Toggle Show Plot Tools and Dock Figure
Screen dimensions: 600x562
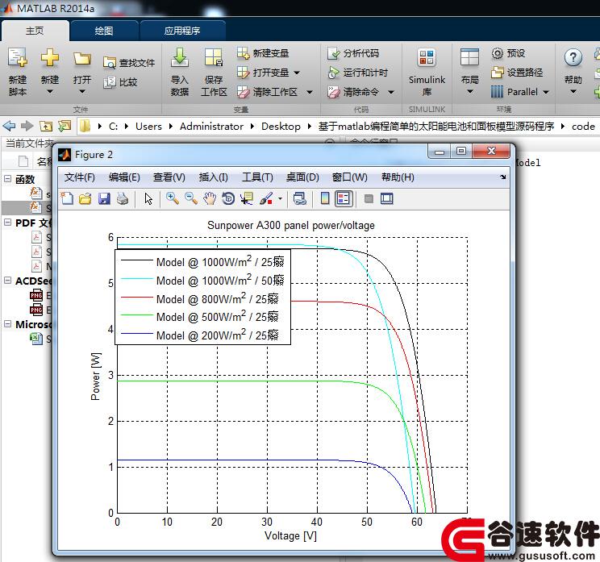pos(387,198)
